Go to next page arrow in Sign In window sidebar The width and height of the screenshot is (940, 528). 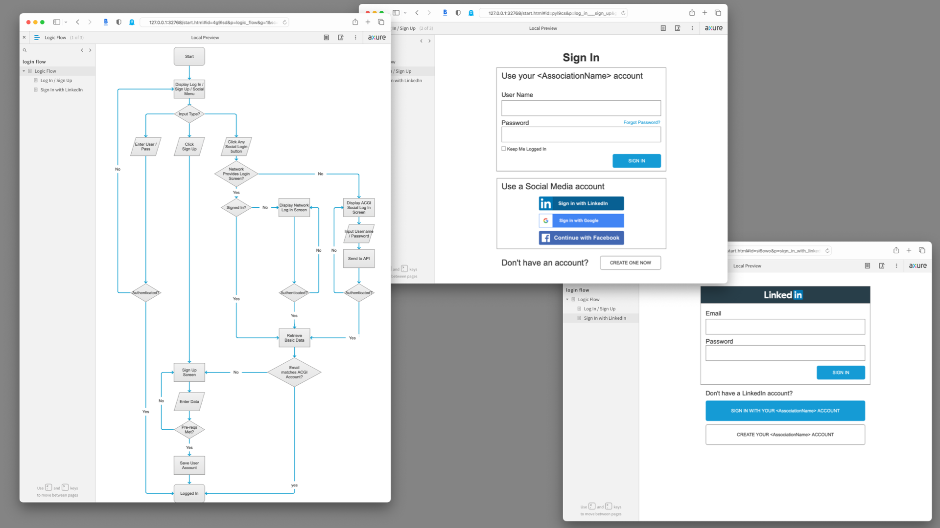(429, 41)
